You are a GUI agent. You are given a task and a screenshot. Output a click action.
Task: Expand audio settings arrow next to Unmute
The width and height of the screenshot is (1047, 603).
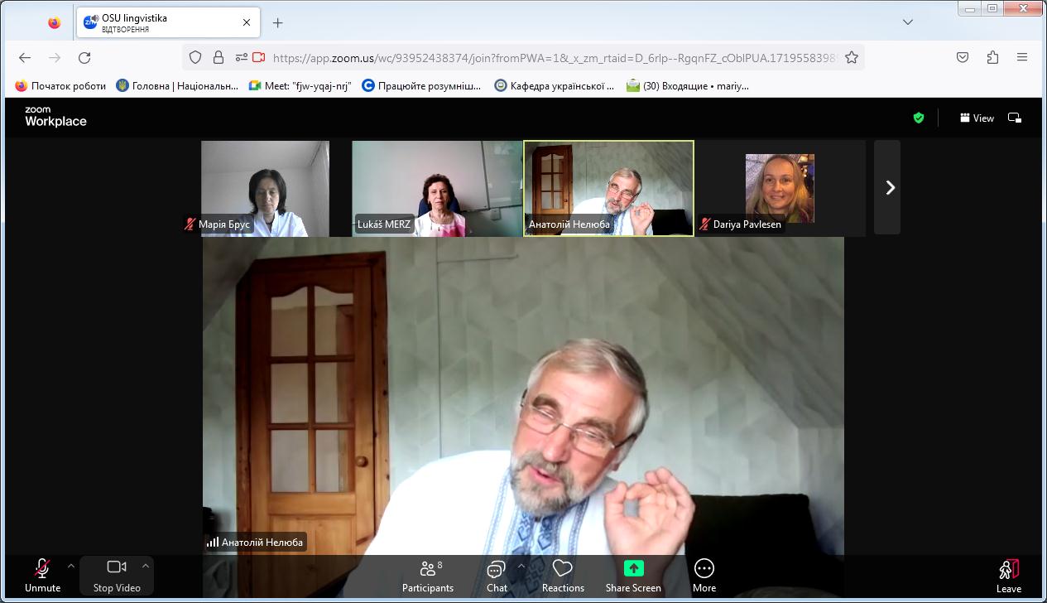[x=71, y=567]
